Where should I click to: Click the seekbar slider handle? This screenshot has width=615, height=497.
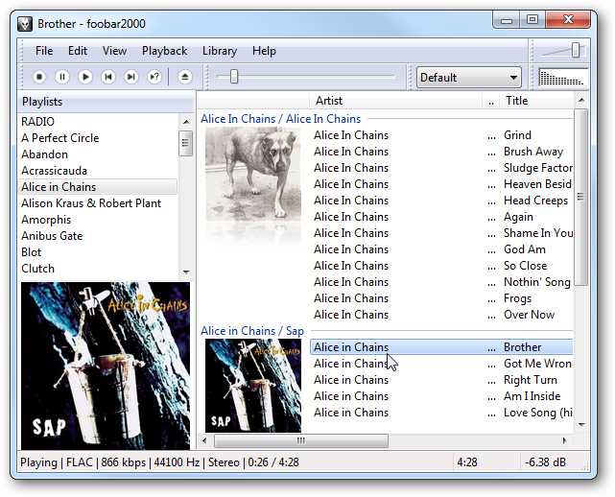click(234, 77)
